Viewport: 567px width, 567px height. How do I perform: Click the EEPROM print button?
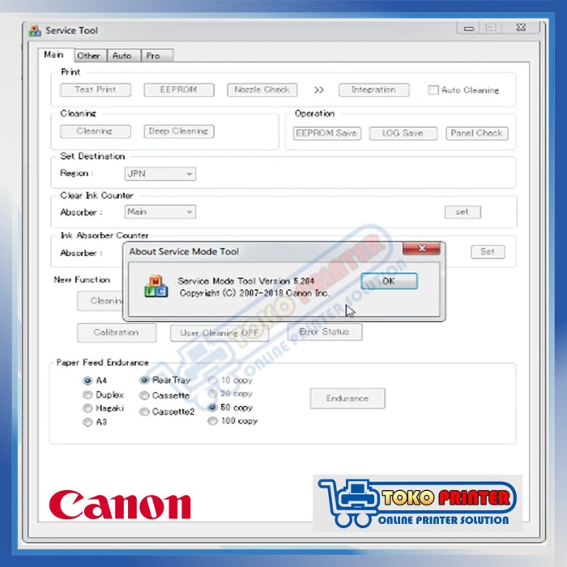(179, 90)
